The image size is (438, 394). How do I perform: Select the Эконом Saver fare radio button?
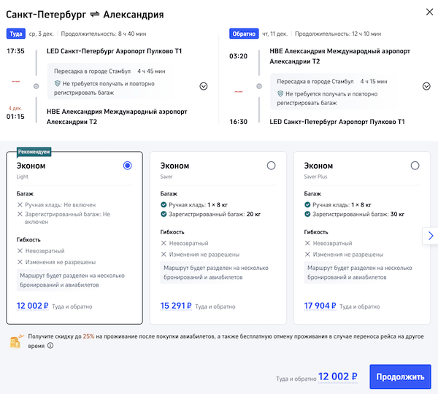272,166
